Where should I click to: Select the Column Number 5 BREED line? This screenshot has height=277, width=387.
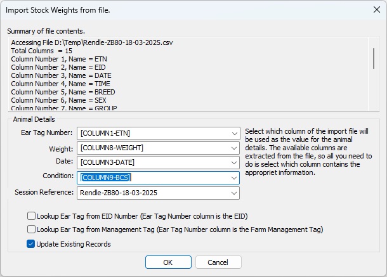(x=63, y=92)
